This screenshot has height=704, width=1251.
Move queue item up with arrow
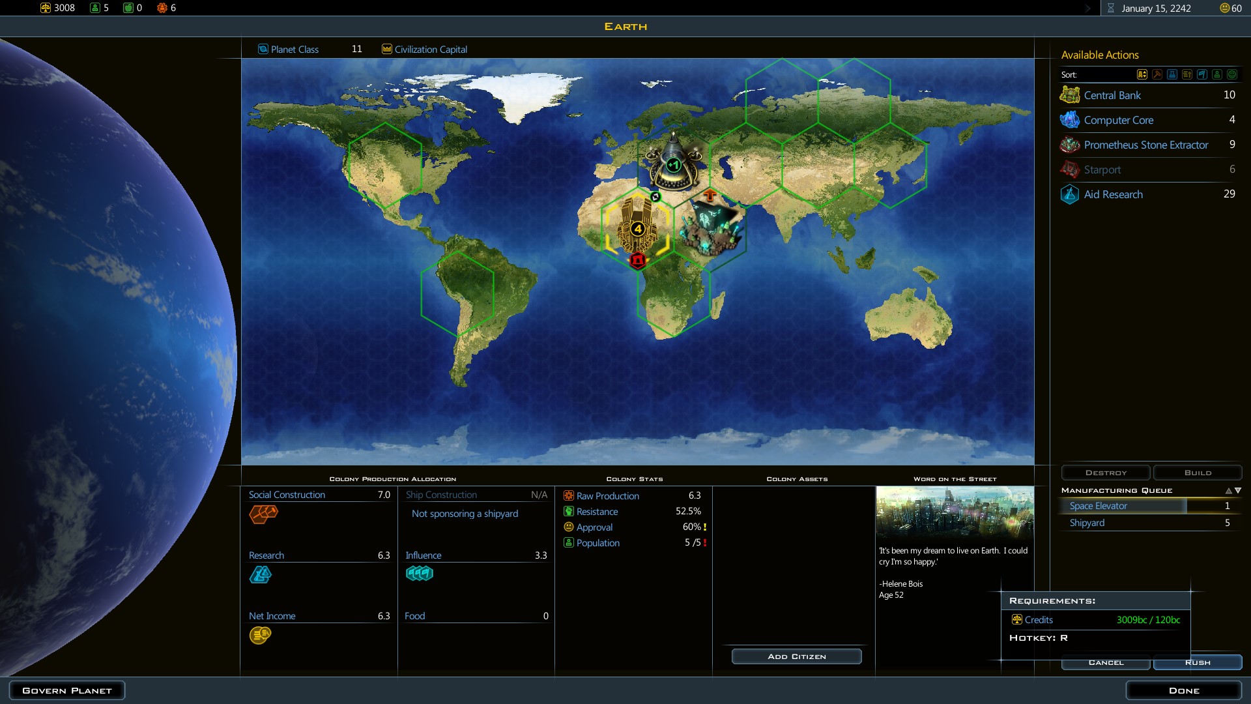click(1228, 490)
